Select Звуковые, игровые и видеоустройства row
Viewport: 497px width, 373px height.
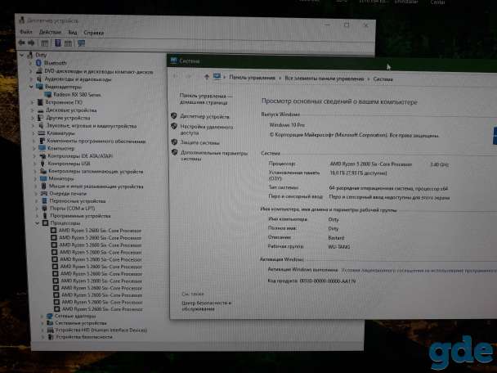92,126
